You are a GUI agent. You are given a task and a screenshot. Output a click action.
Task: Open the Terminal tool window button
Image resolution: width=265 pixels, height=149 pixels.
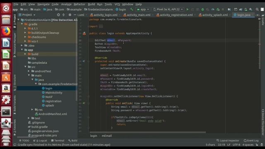pyautogui.click(x=58, y=141)
